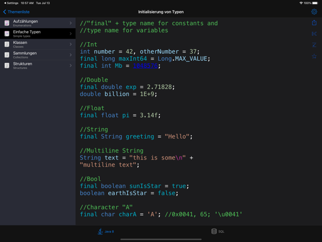
Task: Go back to Themenliste
Action: (16, 12)
